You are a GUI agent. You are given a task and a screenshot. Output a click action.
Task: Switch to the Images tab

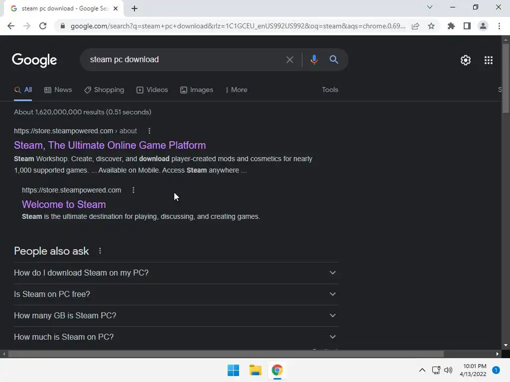(197, 90)
